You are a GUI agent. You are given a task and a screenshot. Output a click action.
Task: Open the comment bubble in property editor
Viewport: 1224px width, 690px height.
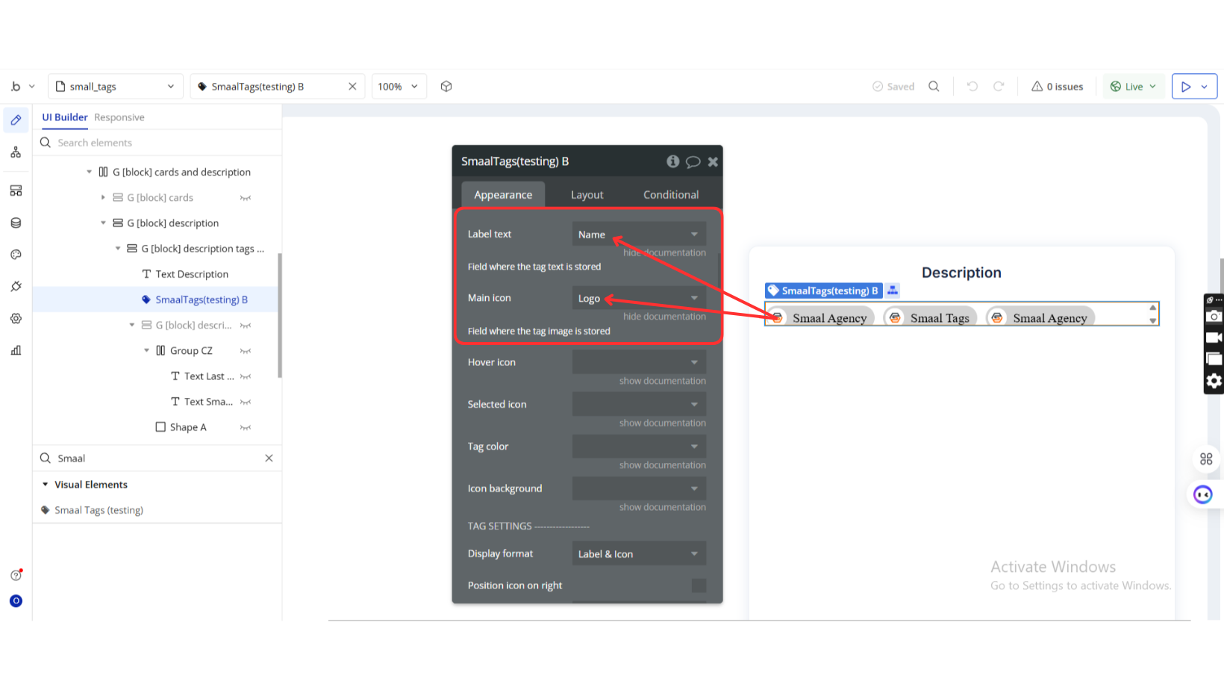tap(693, 161)
